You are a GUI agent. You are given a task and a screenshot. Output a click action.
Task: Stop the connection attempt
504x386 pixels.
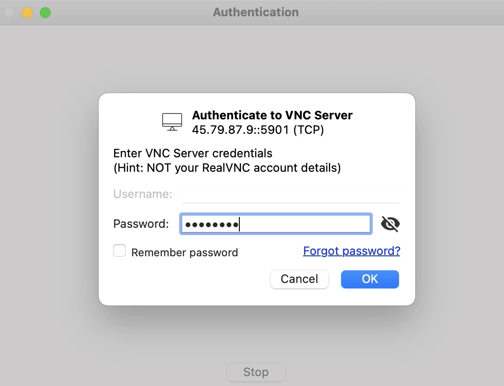[x=256, y=372]
